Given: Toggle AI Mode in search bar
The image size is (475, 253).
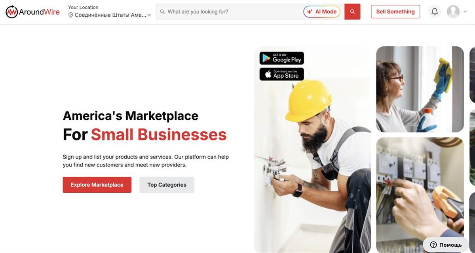Looking at the screenshot, I should point(322,11).
